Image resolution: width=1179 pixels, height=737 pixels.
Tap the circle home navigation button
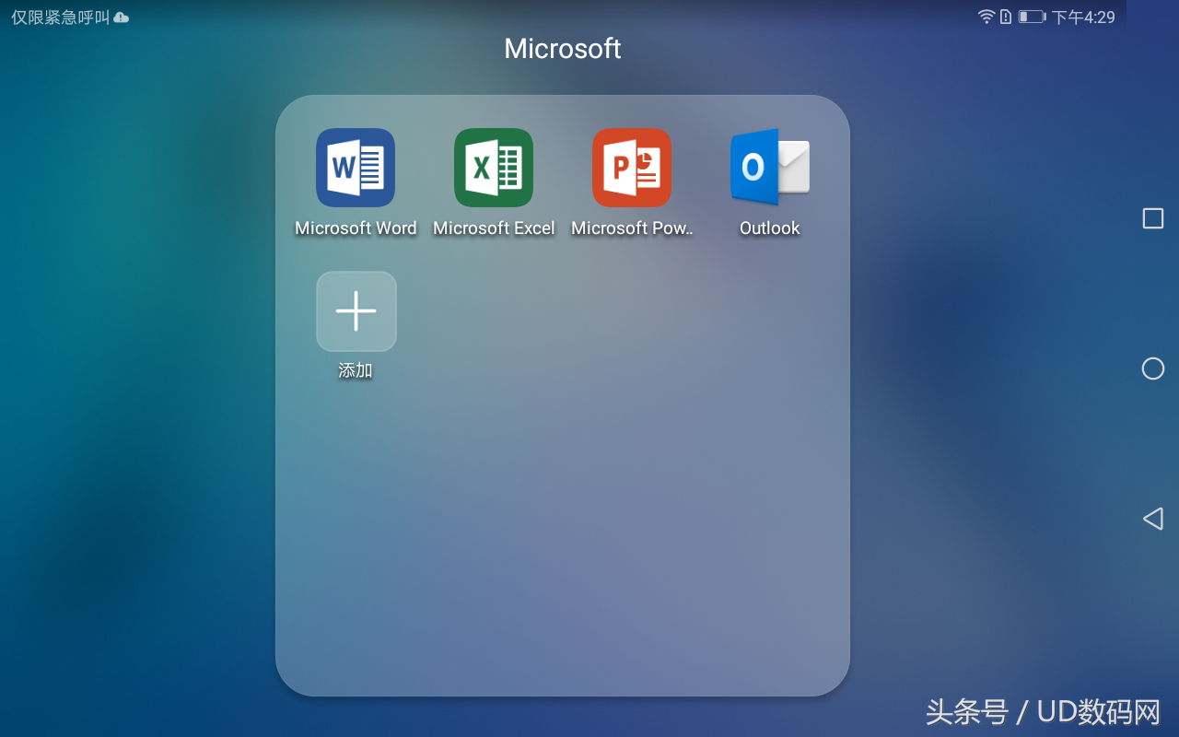point(1153,368)
